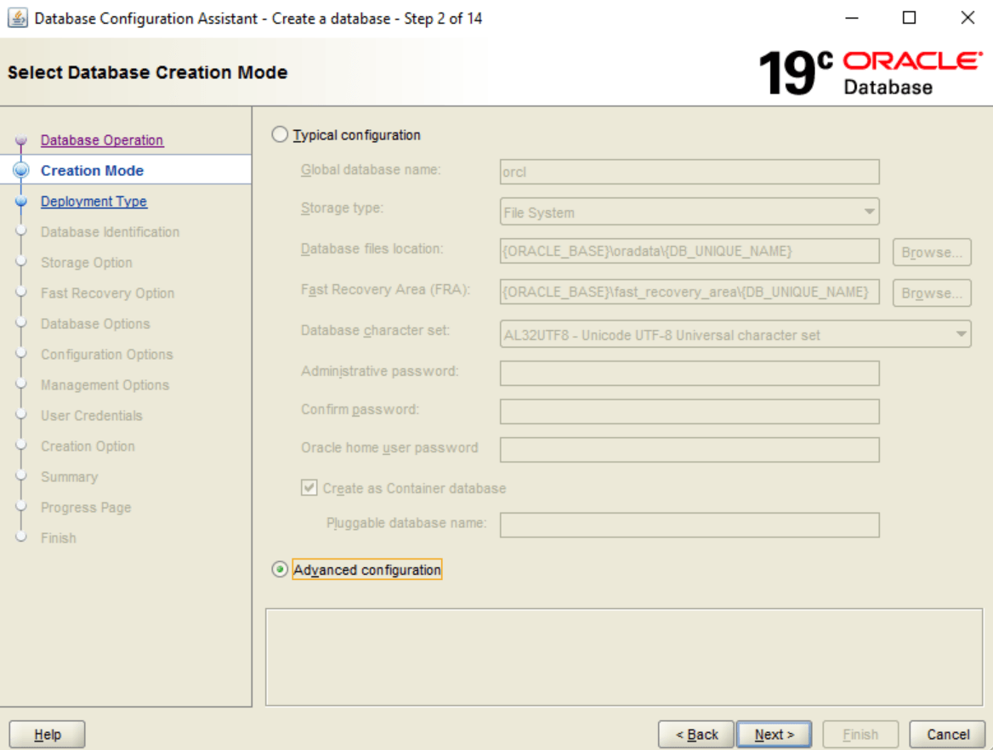Viewport: 993px width, 750px height.
Task: Click Next to proceed to Deployment Type
Action: (x=774, y=734)
